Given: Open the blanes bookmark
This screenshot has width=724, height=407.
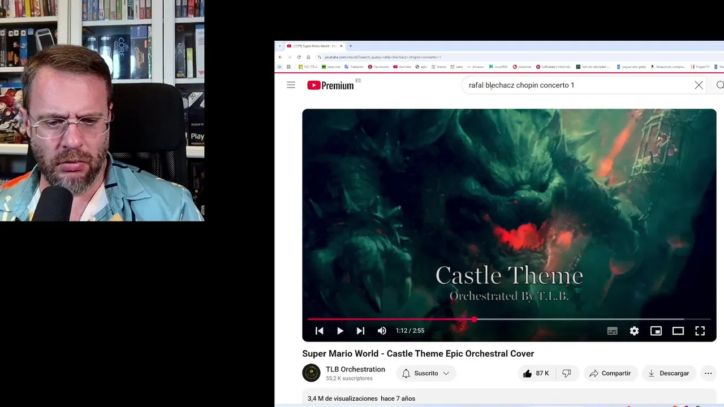Looking at the screenshot, I should tap(439, 67).
